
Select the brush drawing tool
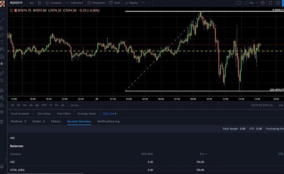coord(2,35)
